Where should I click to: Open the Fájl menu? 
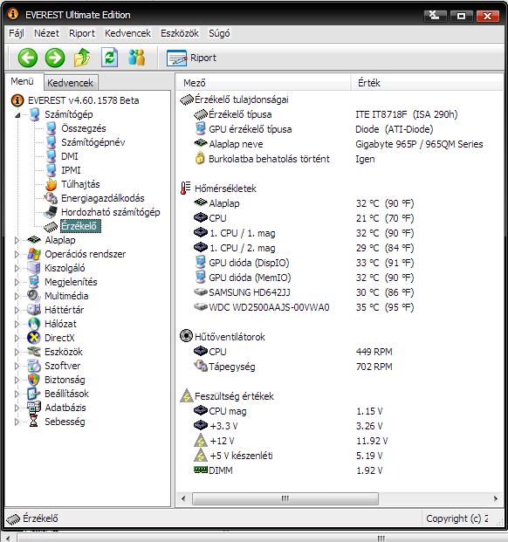point(17,33)
